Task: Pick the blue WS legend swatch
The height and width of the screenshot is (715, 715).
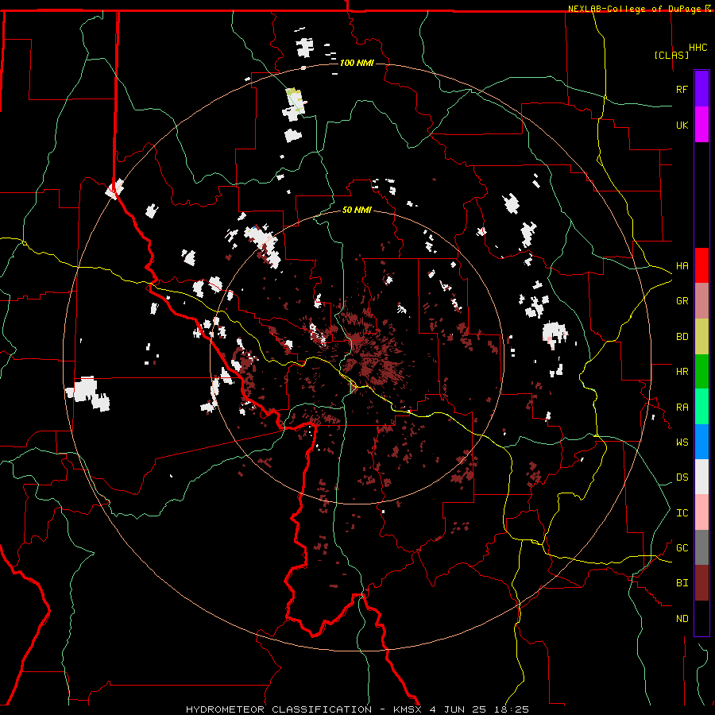Action: pyautogui.click(x=701, y=442)
